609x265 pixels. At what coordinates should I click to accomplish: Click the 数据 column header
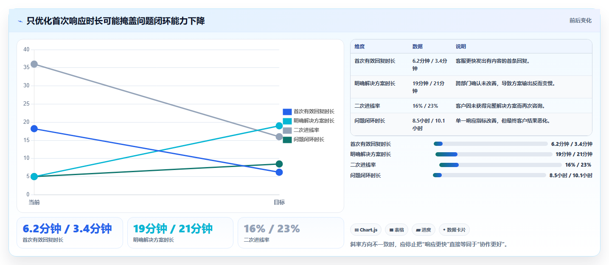417,47
